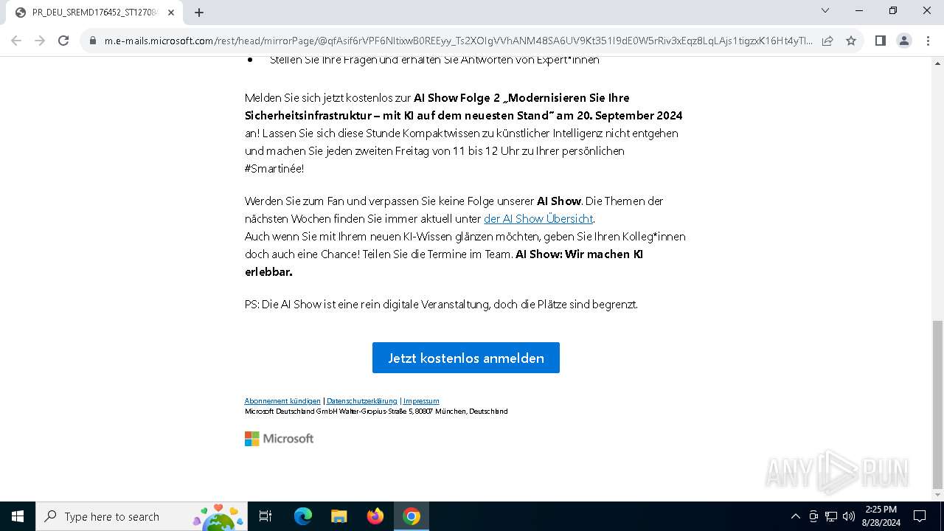The height and width of the screenshot is (531, 944).
Task: Open the Chrome side panel
Action: pos(881,41)
